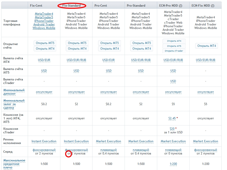Viewport: 227px width, 170px height.
Task: Click USD MT5 currency in Pro-Standard column
Action: coord(141,71)
